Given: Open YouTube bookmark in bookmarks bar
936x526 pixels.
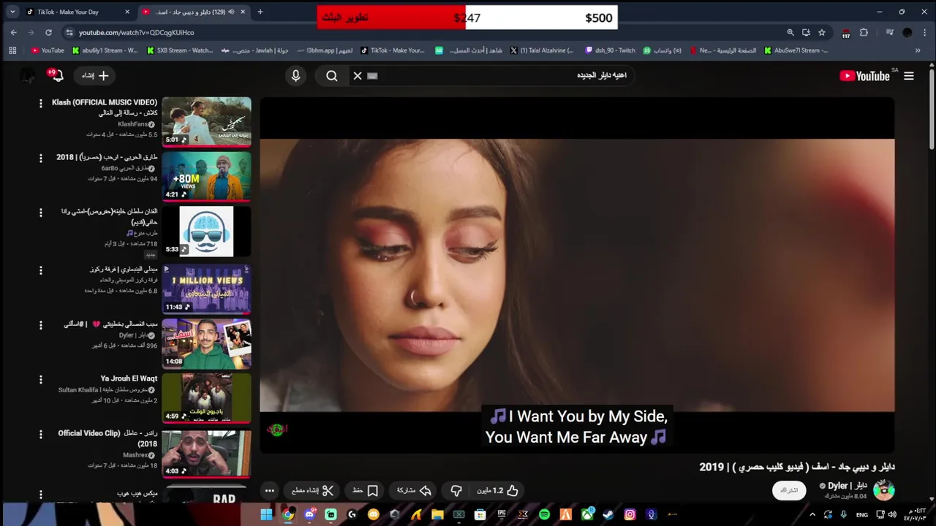Looking at the screenshot, I should click(x=48, y=50).
